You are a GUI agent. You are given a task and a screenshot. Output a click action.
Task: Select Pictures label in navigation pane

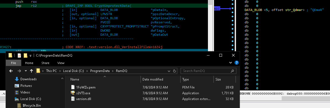pos(26,86)
